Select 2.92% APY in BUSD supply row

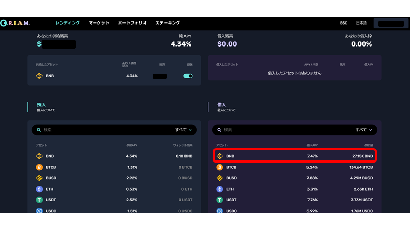pyautogui.click(x=132, y=178)
